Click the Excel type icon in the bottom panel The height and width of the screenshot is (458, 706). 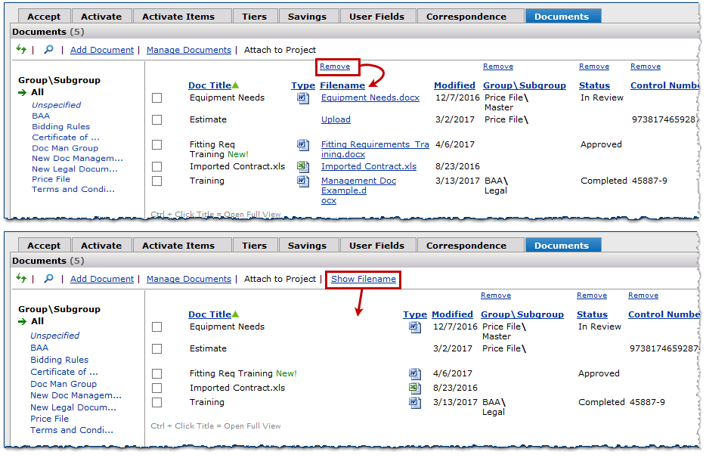pyautogui.click(x=414, y=388)
